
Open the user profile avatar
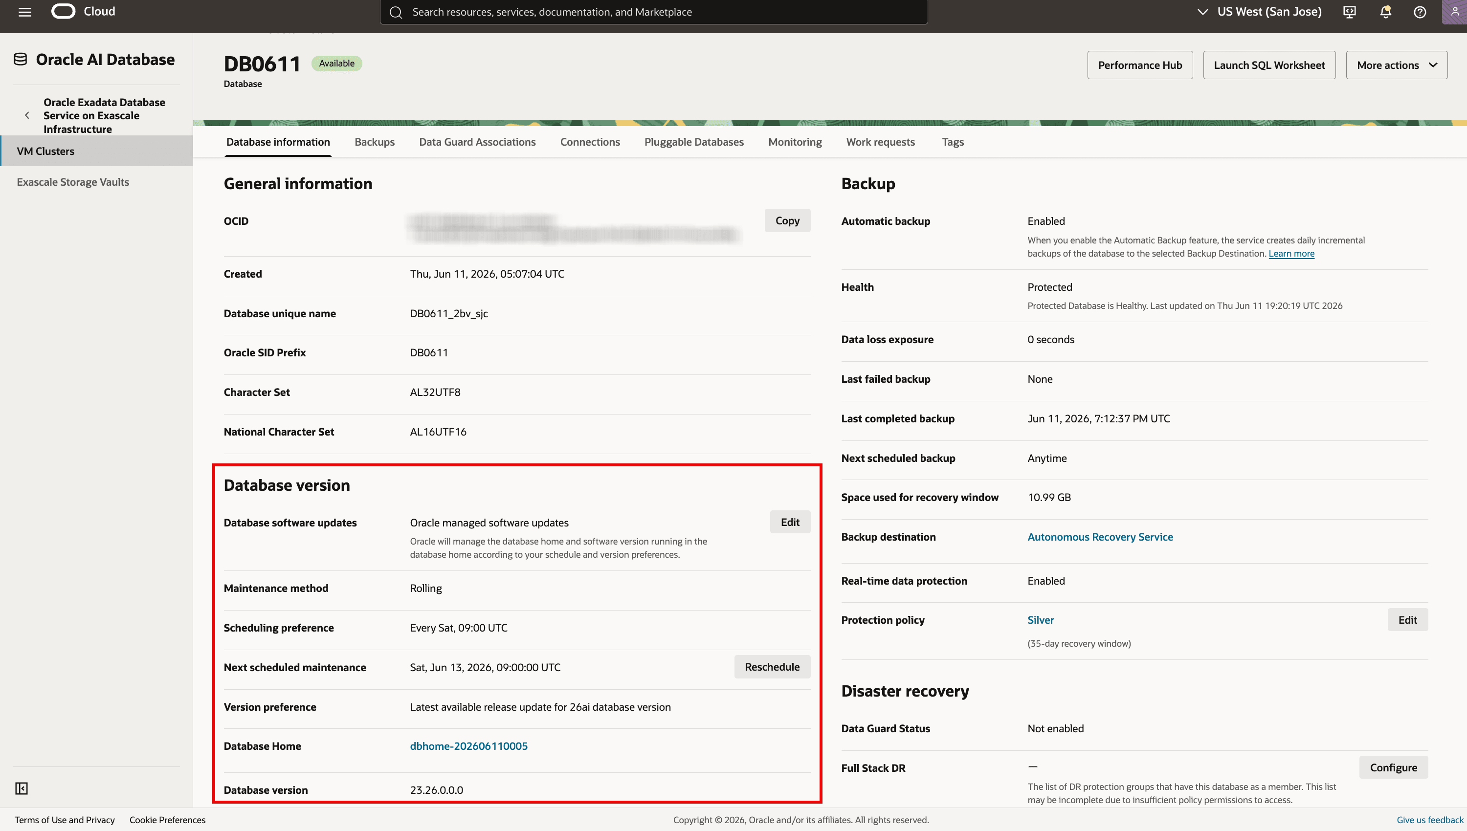(x=1454, y=12)
